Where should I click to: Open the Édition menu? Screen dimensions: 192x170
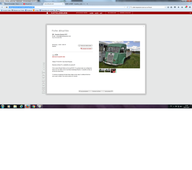point(7,1)
